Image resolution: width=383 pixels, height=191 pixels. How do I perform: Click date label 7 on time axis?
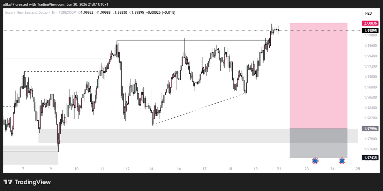click(23, 169)
